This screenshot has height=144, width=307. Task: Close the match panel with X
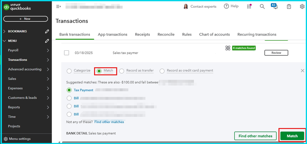click(302, 71)
